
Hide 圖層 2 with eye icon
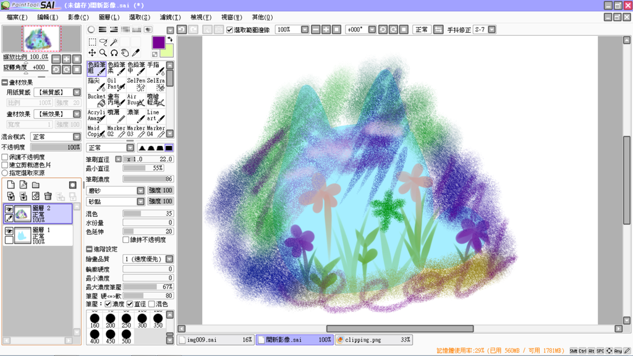pyautogui.click(x=9, y=209)
